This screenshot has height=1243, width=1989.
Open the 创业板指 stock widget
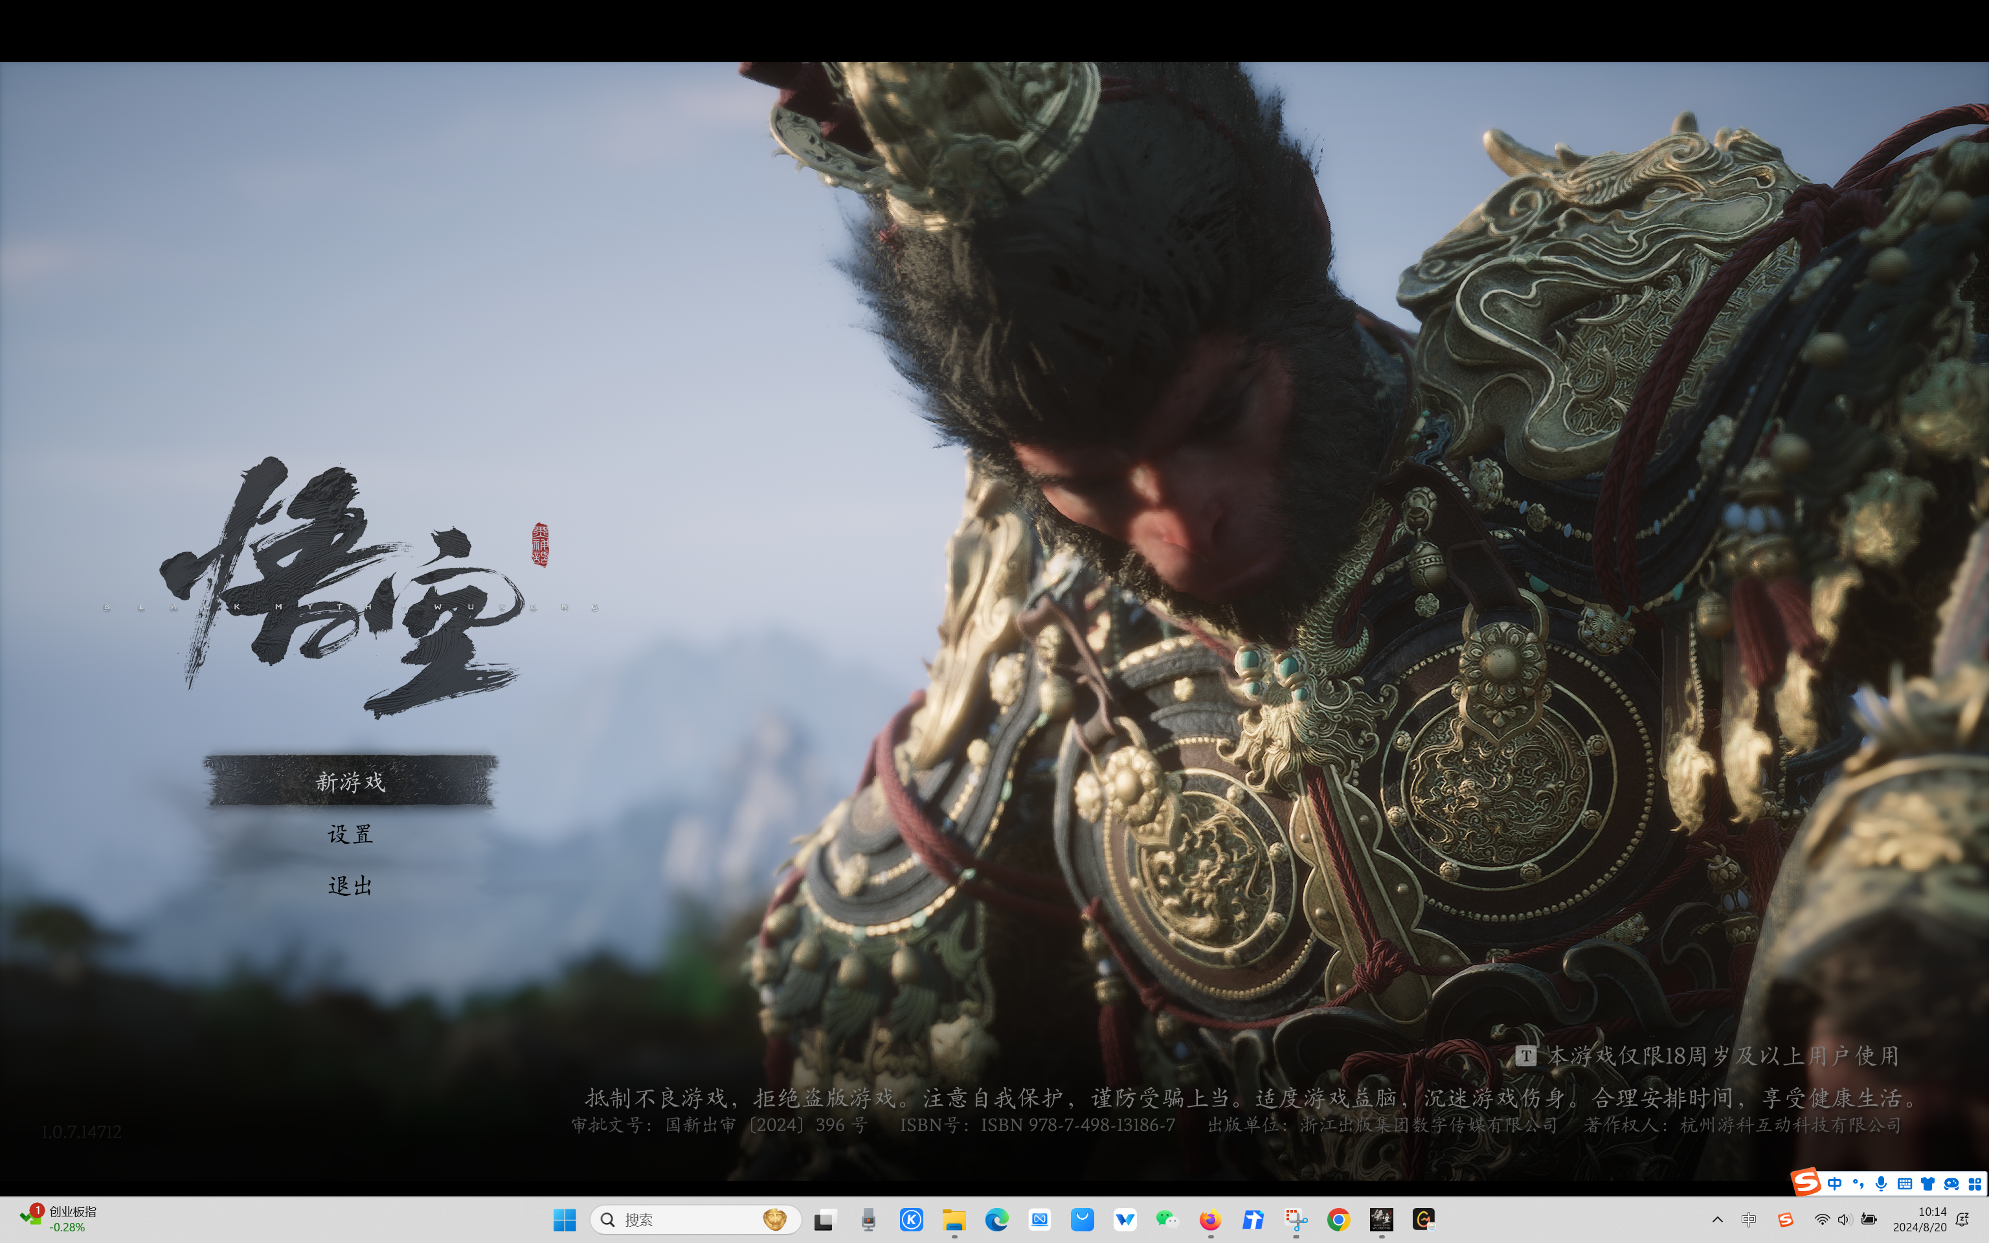(x=59, y=1219)
